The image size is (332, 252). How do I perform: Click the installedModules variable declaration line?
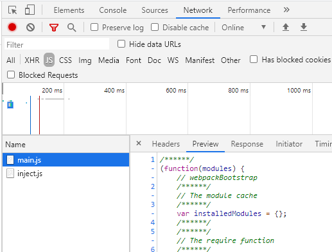coord(231,213)
